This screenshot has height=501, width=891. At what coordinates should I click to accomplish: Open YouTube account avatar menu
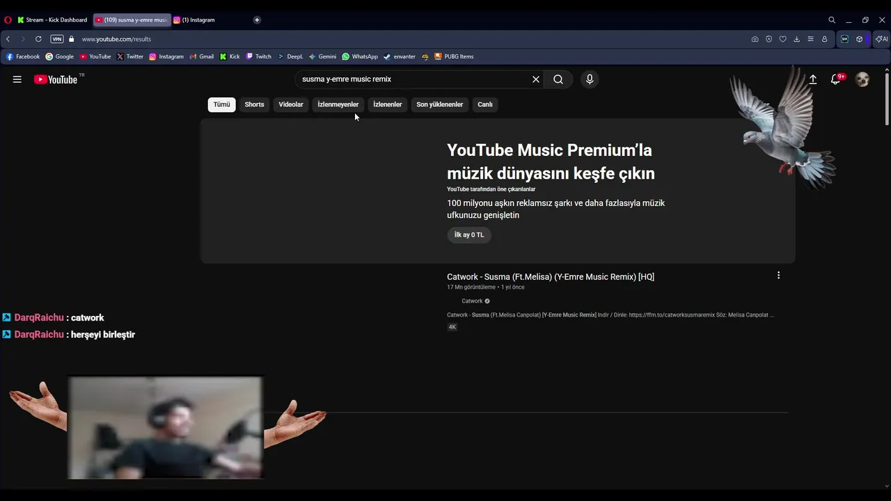(x=862, y=79)
